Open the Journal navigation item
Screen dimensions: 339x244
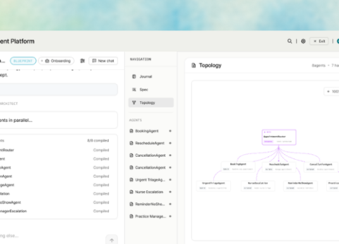point(151,76)
